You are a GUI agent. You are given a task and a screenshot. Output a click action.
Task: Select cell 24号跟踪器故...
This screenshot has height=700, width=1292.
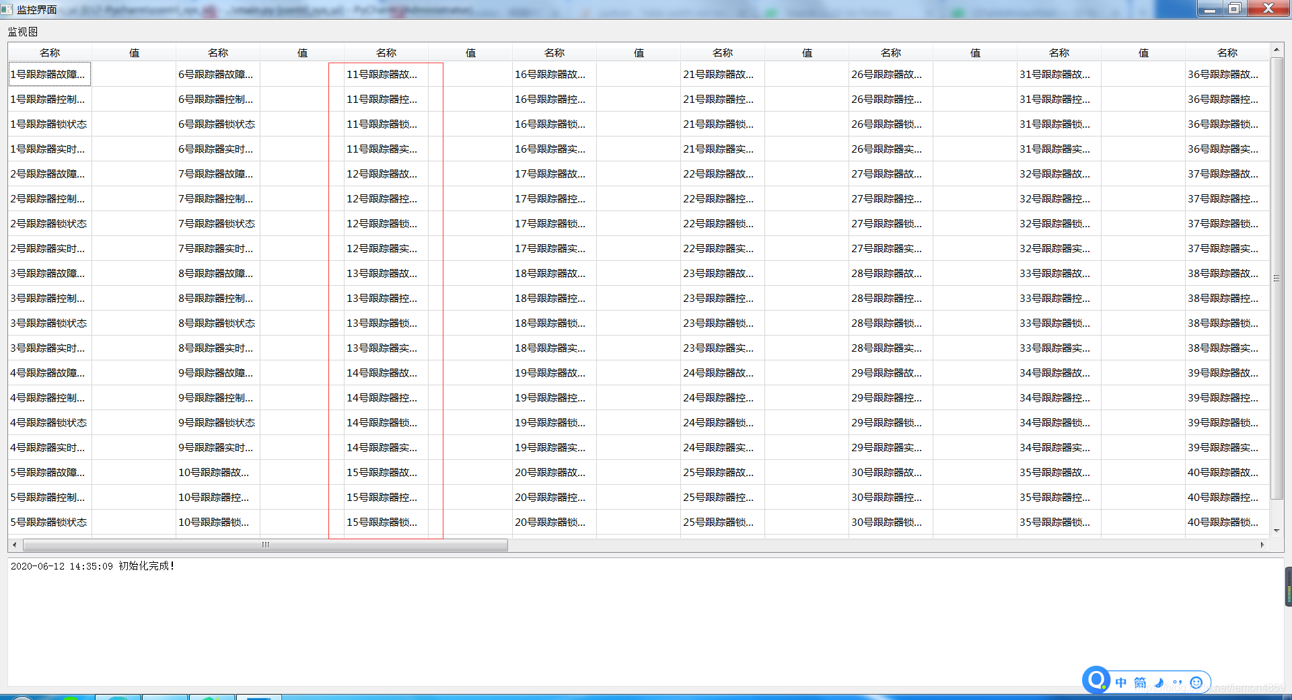point(723,373)
